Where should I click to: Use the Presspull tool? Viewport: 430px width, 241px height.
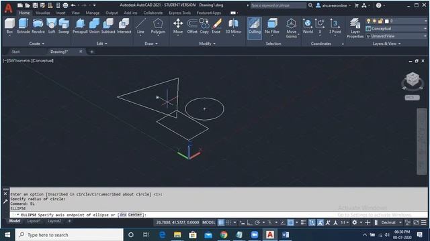coord(80,26)
